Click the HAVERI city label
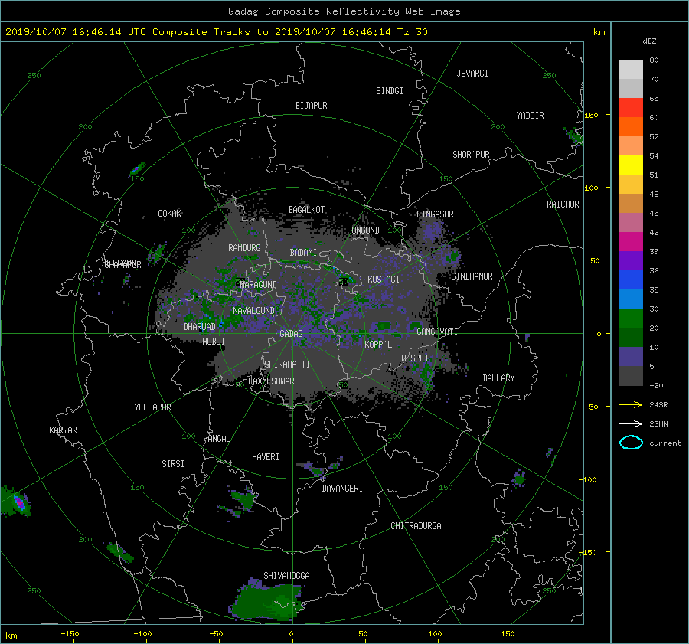The image size is (689, 644). [266, 457]
